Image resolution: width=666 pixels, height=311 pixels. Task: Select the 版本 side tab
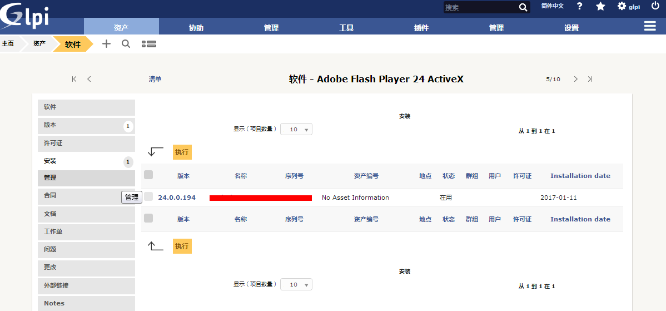[x=86, y=125]
